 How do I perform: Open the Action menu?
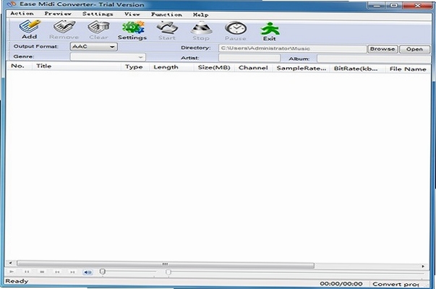(x=22, y=13)
